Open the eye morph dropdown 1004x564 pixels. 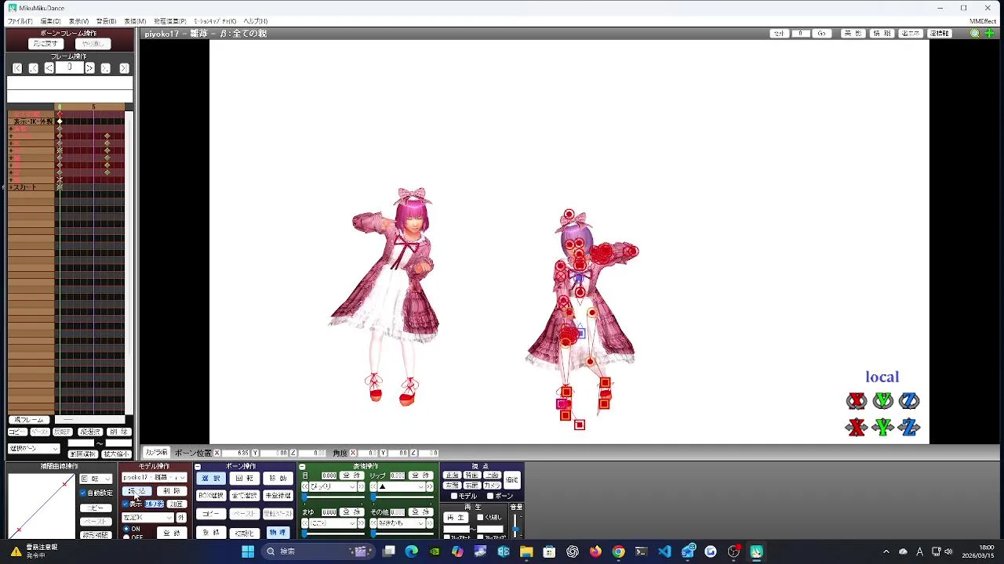pyautogui.click(x=333, y=486)
